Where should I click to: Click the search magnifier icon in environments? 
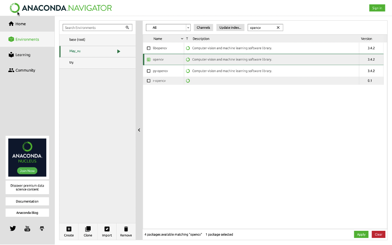(127, 27)
